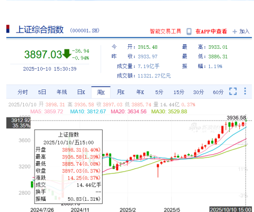Click the 最低 value 3886.31
254x212 pixels.
218,56
